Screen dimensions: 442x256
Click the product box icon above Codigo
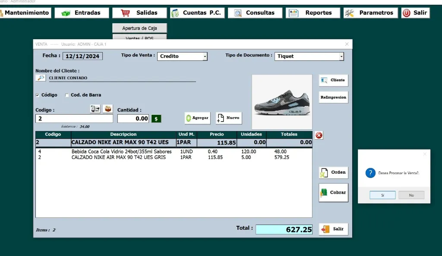[107, 109]
